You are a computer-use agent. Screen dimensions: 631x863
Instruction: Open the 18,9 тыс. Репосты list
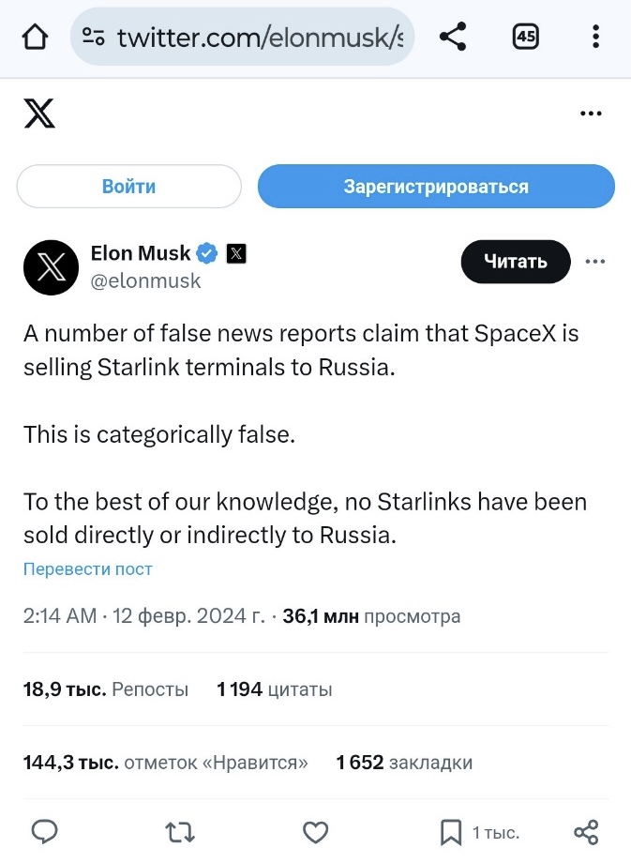tap(106, 689)
